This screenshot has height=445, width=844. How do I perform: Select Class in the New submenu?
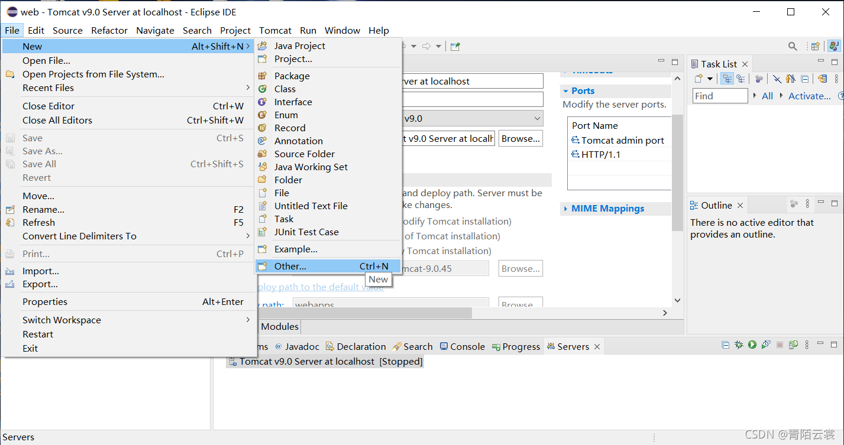coord(328,89)
